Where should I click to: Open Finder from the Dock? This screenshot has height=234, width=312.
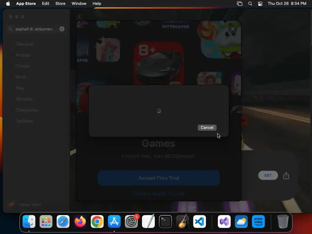(29, 222)
